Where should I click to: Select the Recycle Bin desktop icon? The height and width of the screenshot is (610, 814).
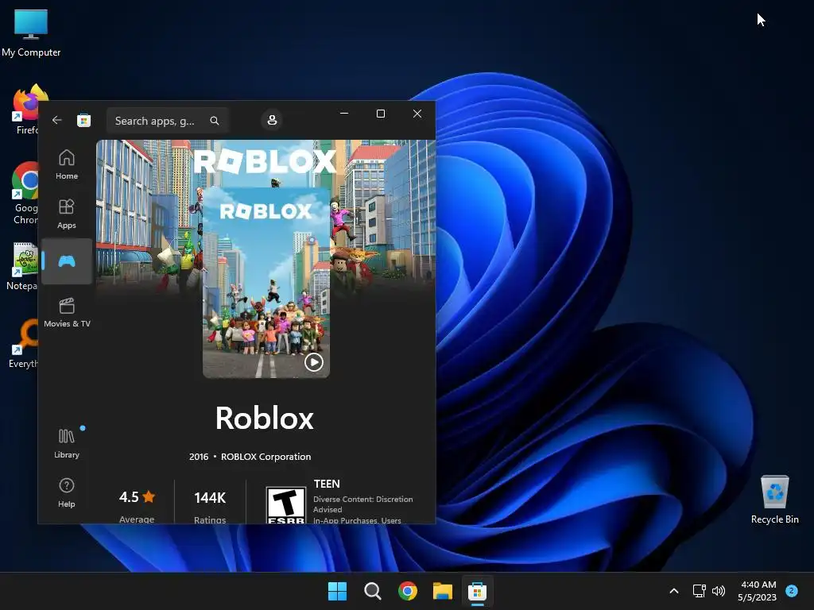click(774, 499)
